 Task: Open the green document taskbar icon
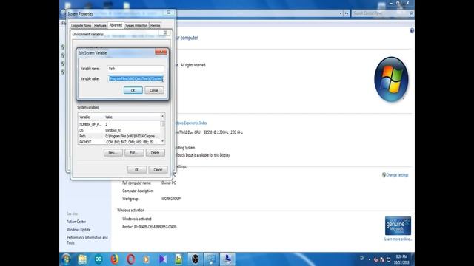(178, 259)
